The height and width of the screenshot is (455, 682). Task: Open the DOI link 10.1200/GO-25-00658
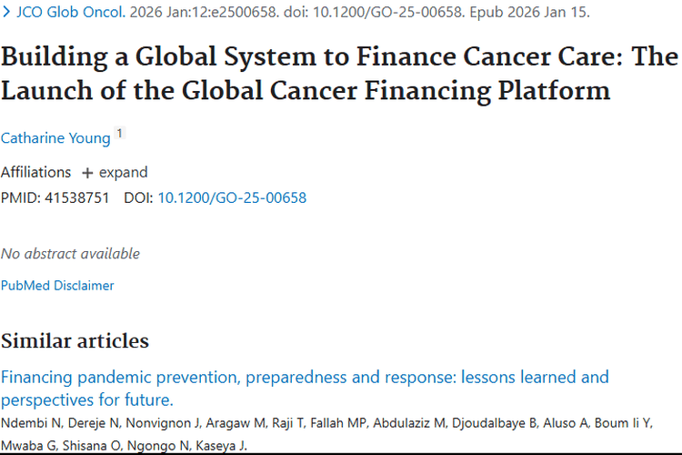[232, 197]
